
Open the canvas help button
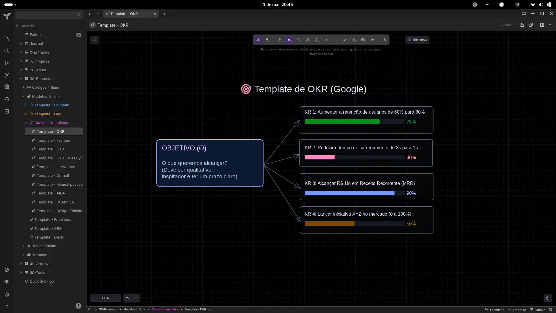[x=548, y=298]
